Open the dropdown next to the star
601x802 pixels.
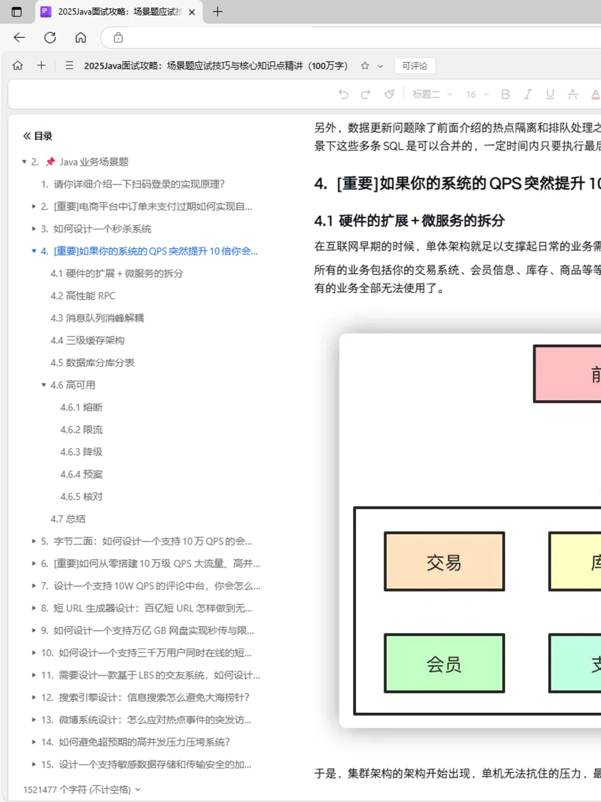pos(380,66)
